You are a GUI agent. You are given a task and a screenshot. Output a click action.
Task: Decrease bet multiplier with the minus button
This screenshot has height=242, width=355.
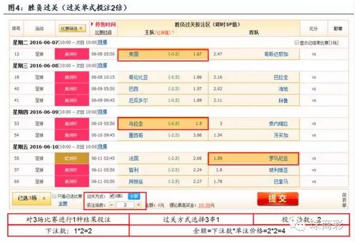coord(112,205)
